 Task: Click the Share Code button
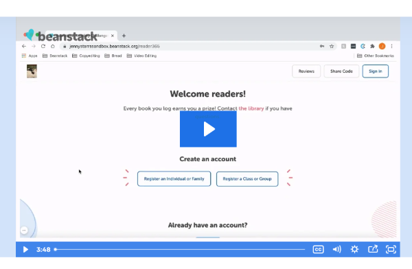tap(341, 71)
